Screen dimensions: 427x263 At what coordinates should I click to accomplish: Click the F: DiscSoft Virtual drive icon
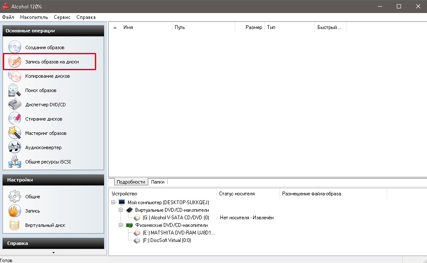point(137,240)
